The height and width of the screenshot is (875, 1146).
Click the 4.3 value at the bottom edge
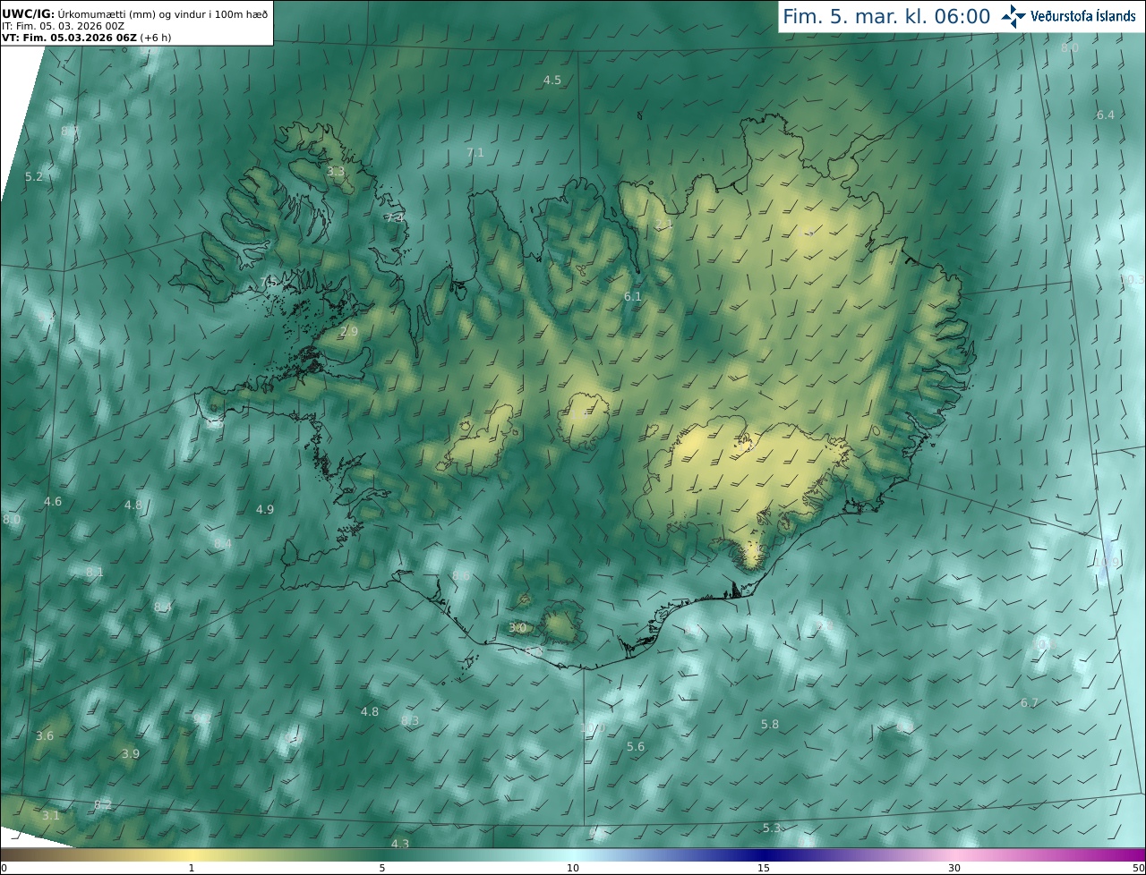(x=400, y=844)
